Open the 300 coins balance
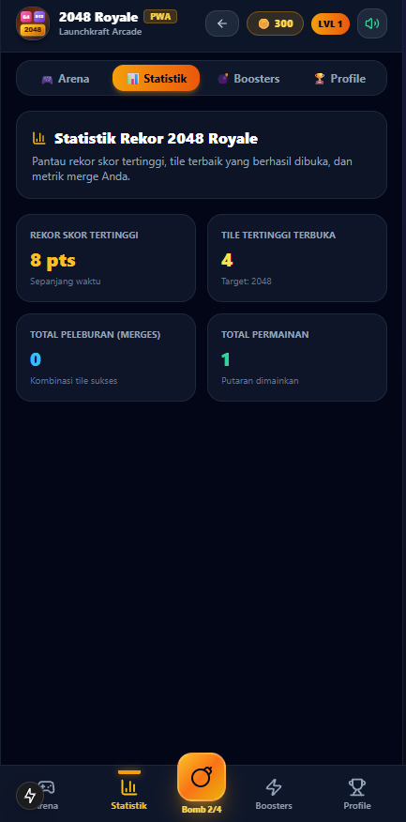The width and height of the screenshot is (406, 822). coord(275,23)
